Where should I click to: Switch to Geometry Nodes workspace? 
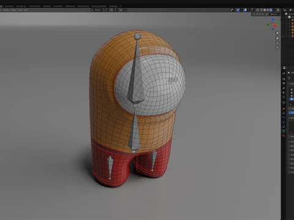pos(99,6)
